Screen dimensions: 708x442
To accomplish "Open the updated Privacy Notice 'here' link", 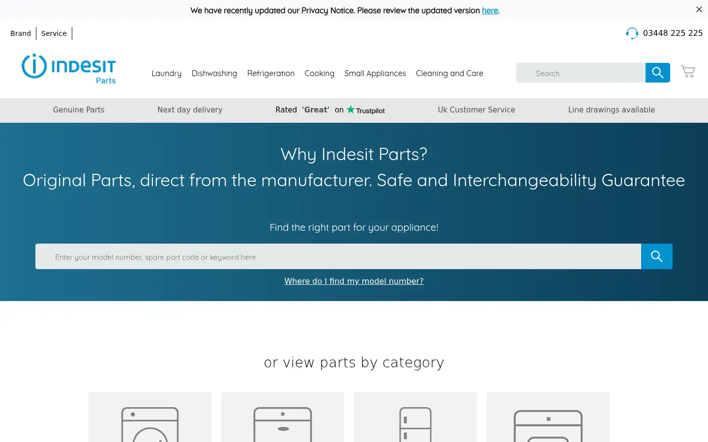I will point(490,10).
